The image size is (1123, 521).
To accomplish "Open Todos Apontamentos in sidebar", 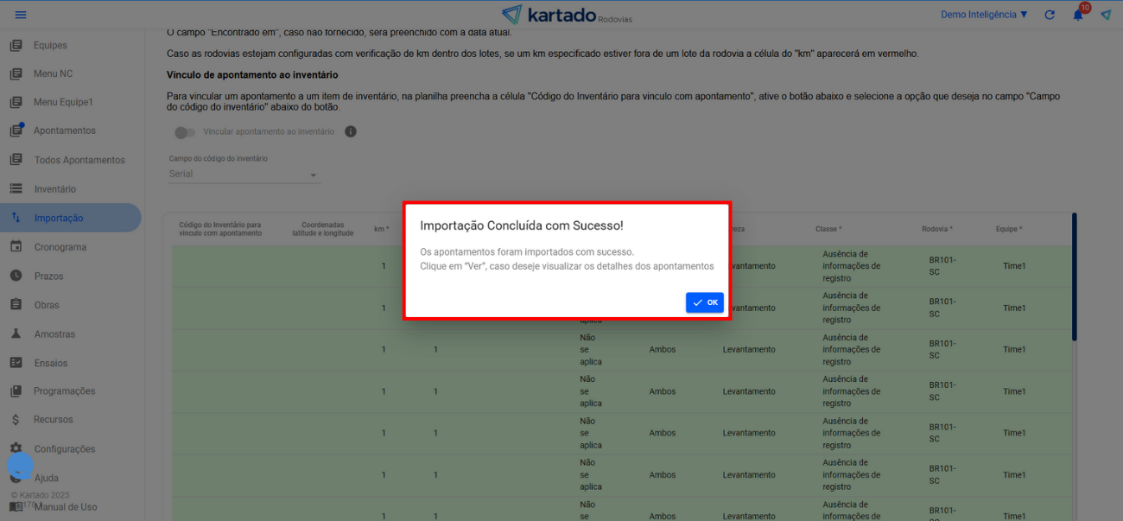I will (x=79, y=160).
